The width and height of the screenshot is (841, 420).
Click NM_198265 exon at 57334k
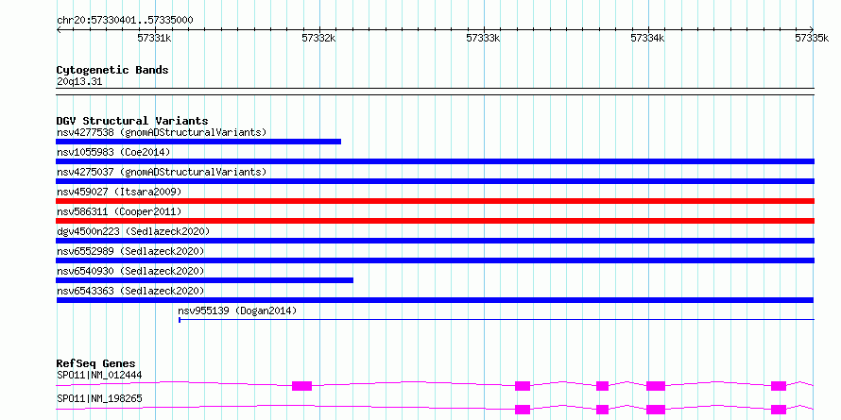(x=656, y=410)
